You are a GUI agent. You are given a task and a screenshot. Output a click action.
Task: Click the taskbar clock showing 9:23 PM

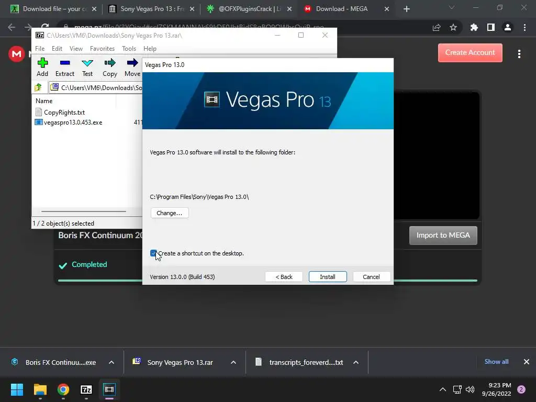pyautogui.click(x=497, y=389)
